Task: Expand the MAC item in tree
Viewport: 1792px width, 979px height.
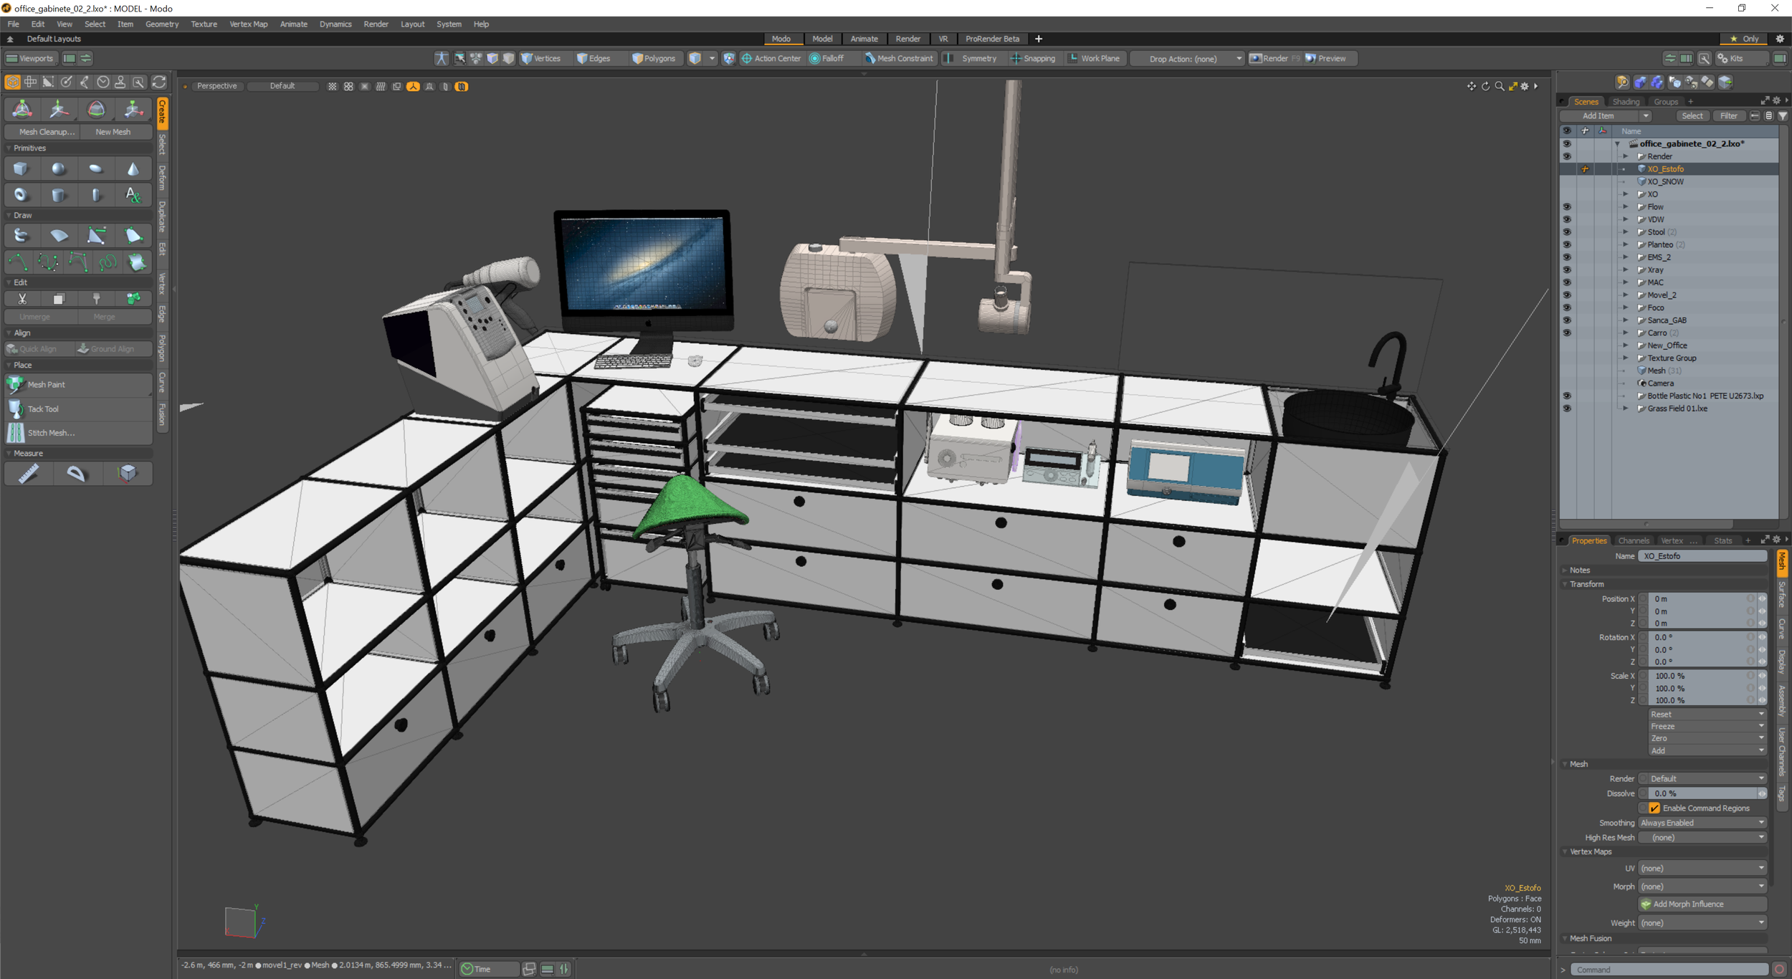Action: point(1625,282)
